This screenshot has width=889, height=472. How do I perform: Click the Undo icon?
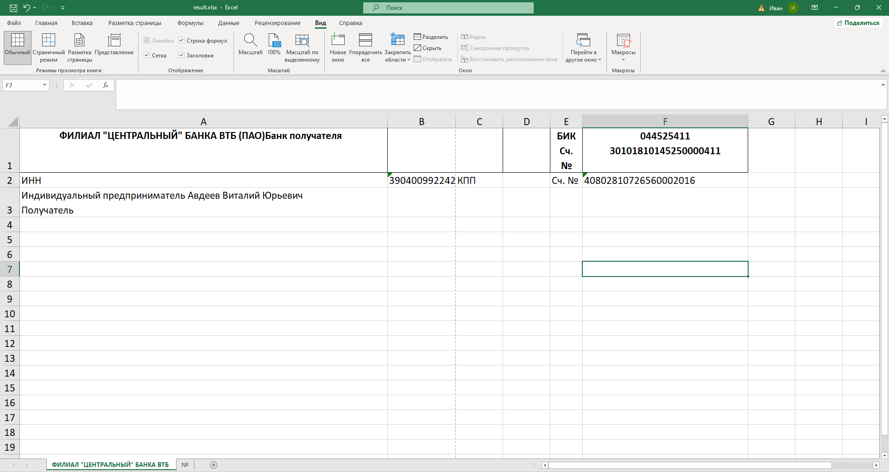tap(27, 8)
